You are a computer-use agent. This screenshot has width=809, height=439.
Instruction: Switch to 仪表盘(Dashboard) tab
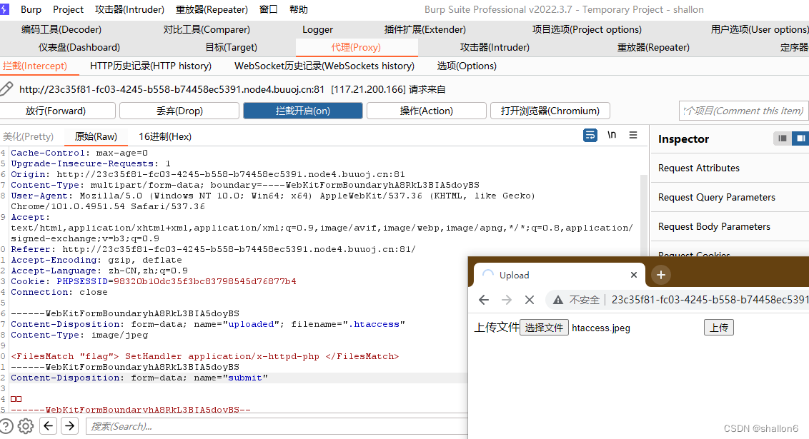tap(79, 47)
